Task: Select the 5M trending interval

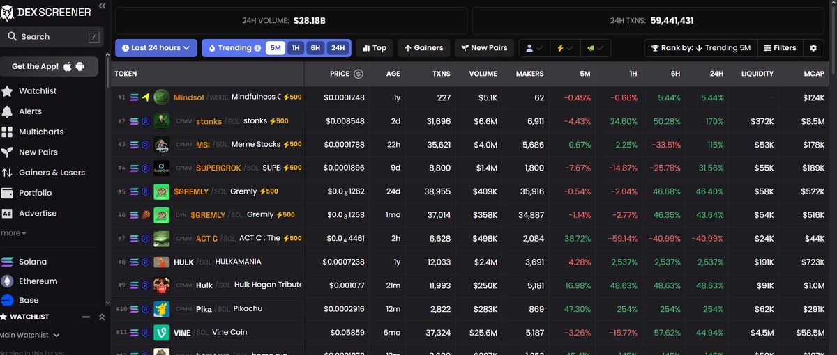Action: tap(276, 48)
